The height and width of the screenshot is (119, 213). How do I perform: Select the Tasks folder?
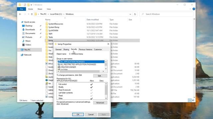click(x=51, y=37)
